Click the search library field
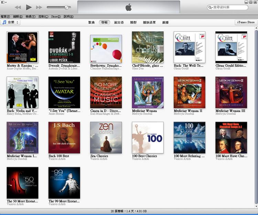 click(228, 7)
